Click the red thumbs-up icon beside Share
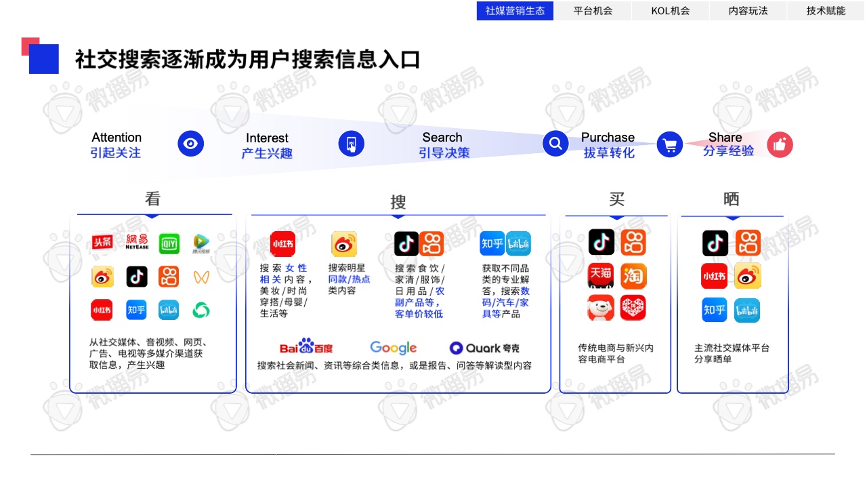Image resolution: width=867 pixels, height=488 pixels. point(780,145)
